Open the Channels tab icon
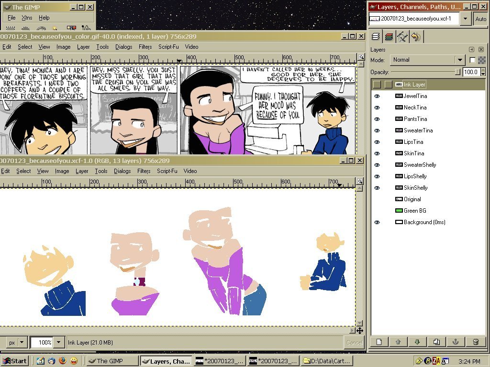 pos(389,37)
